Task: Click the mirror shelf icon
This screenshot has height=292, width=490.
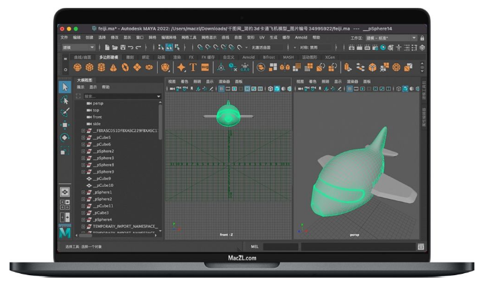Action: (284, 67)
